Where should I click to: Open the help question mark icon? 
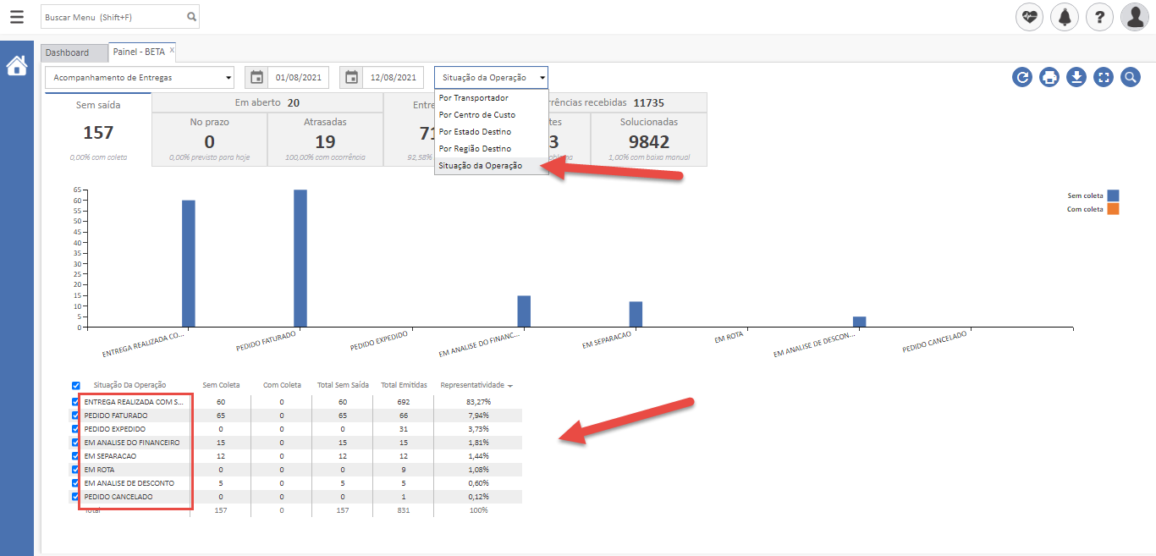(x=1099, y=17)
